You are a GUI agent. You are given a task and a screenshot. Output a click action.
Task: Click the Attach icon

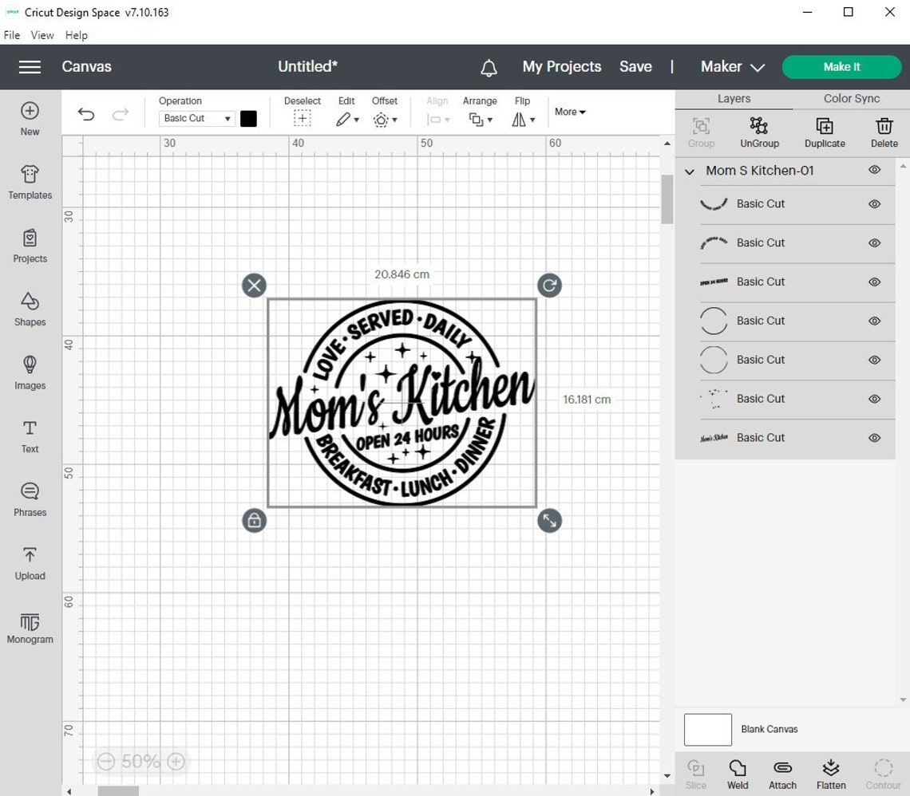pos(782,771)
